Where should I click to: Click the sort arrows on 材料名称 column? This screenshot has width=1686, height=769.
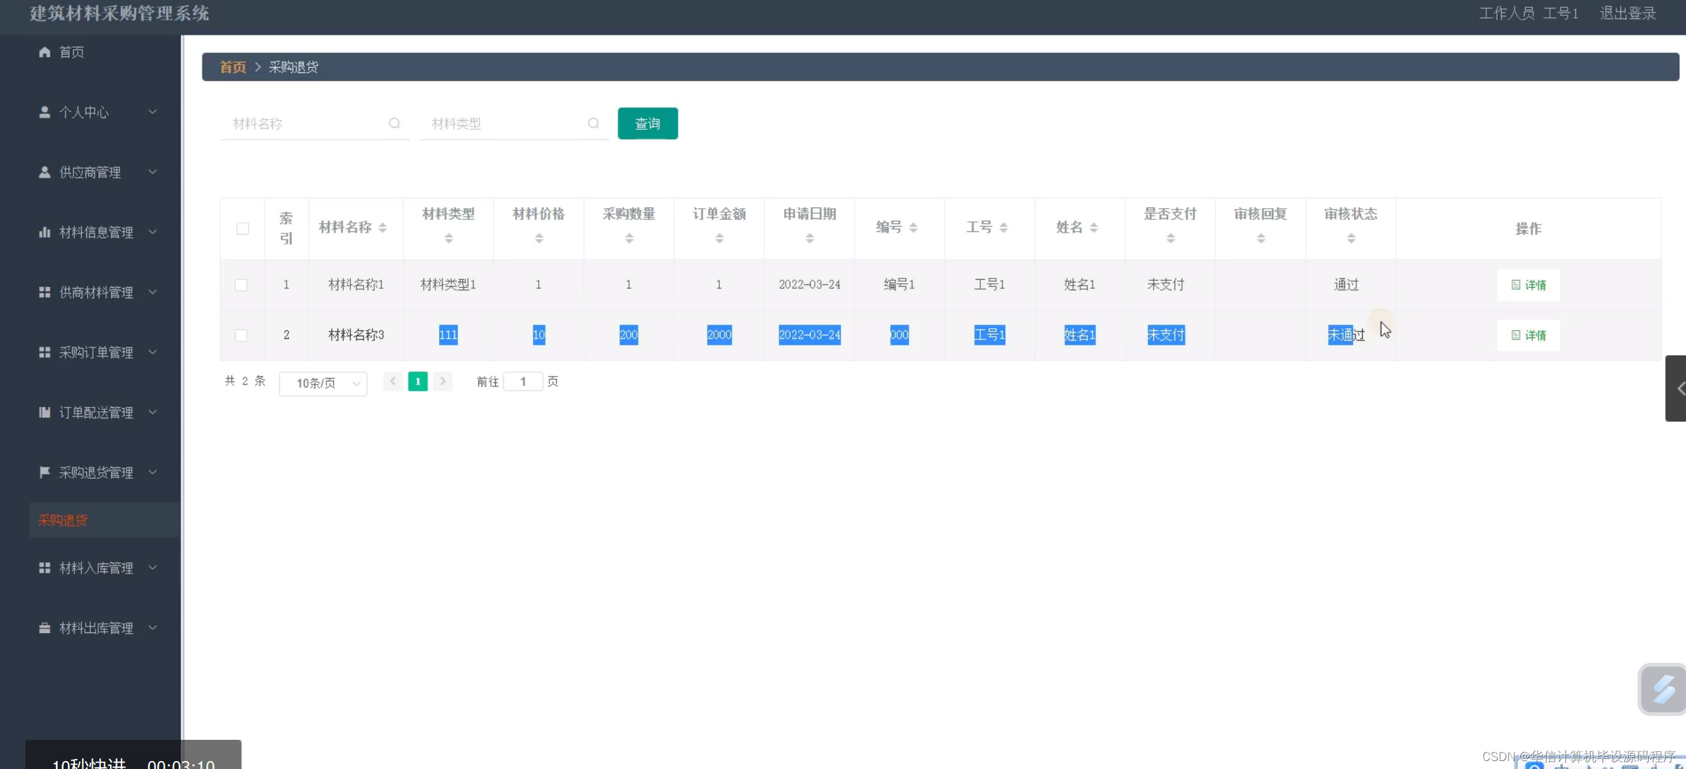click(x=383, y=227)
